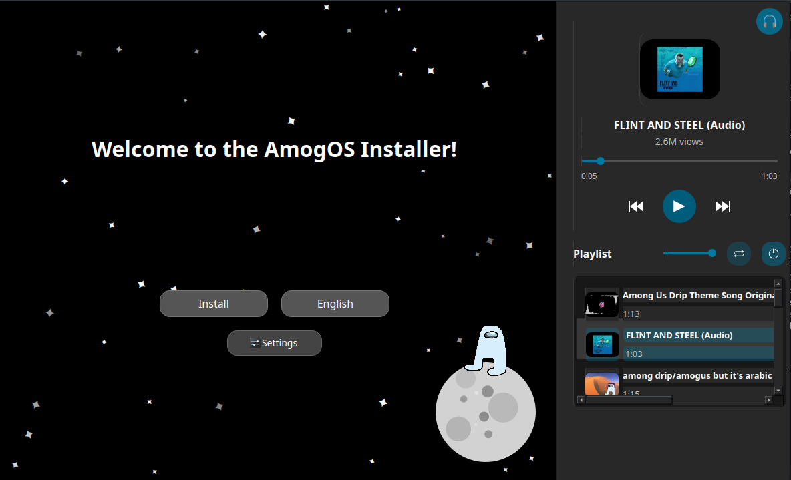Click the FLINT AND STEEL album cover

point(679,69)
